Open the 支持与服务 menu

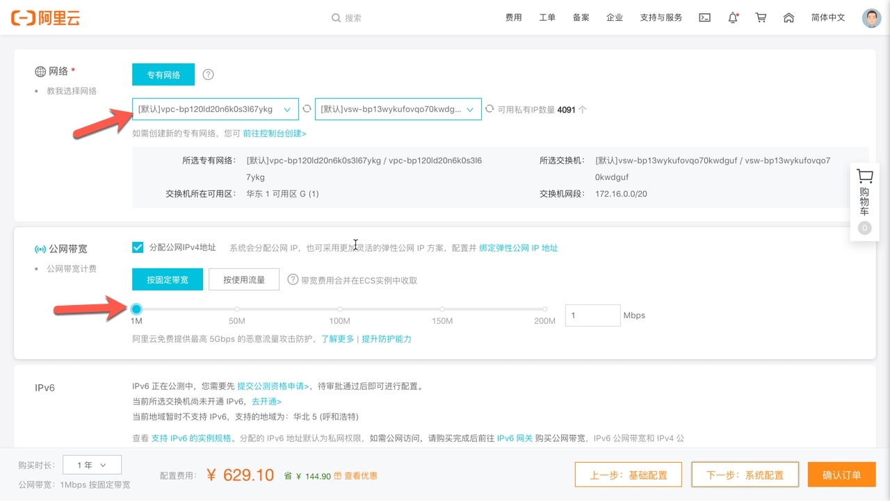(661, 18)
